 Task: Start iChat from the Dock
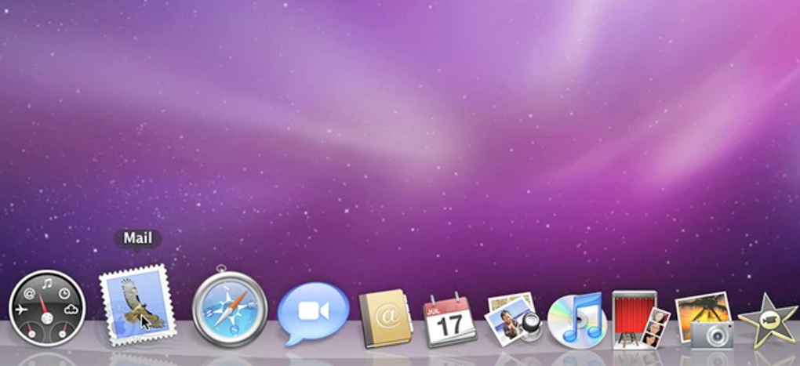(x=313, y=313)
